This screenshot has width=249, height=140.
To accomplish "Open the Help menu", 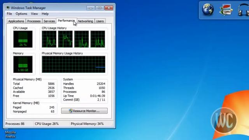I will (x=45, y=14).
